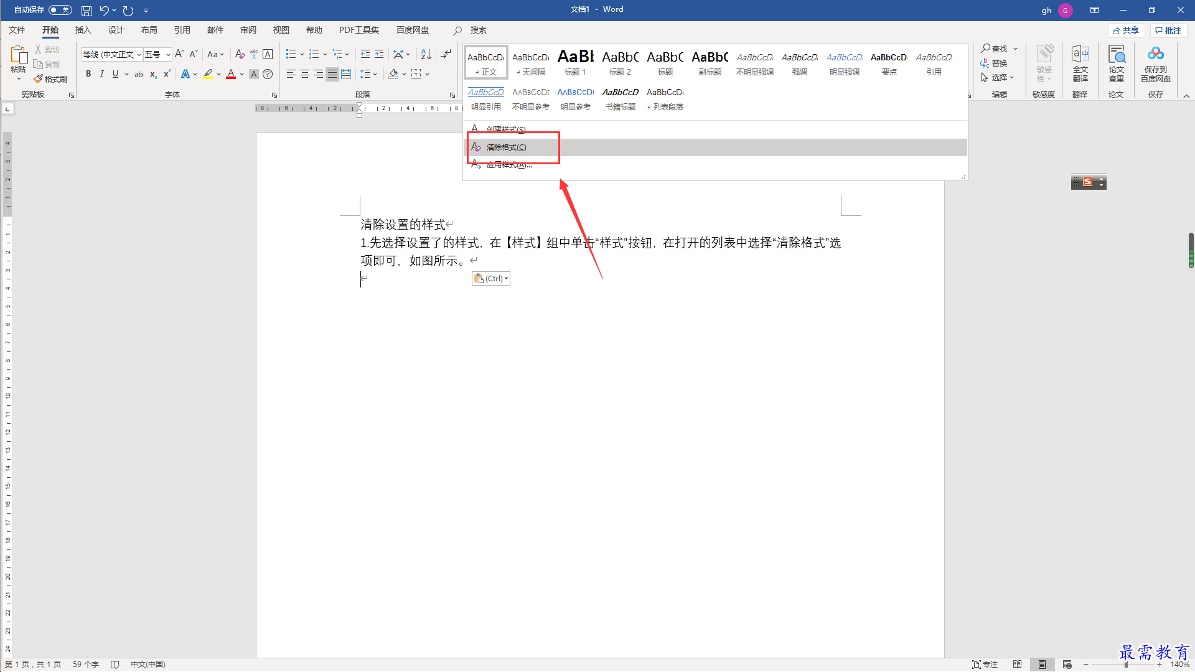
Task: Toggle Bold formatting
Action: pos(88,74)
